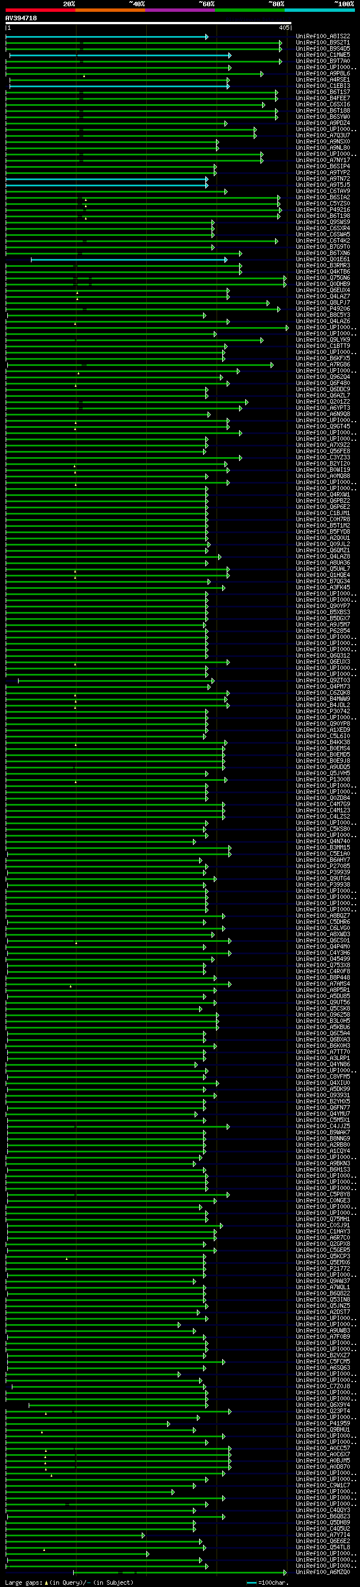
Task: Select the UniRef100_Q56FE8 label
Action: click(x=323, y=451)
